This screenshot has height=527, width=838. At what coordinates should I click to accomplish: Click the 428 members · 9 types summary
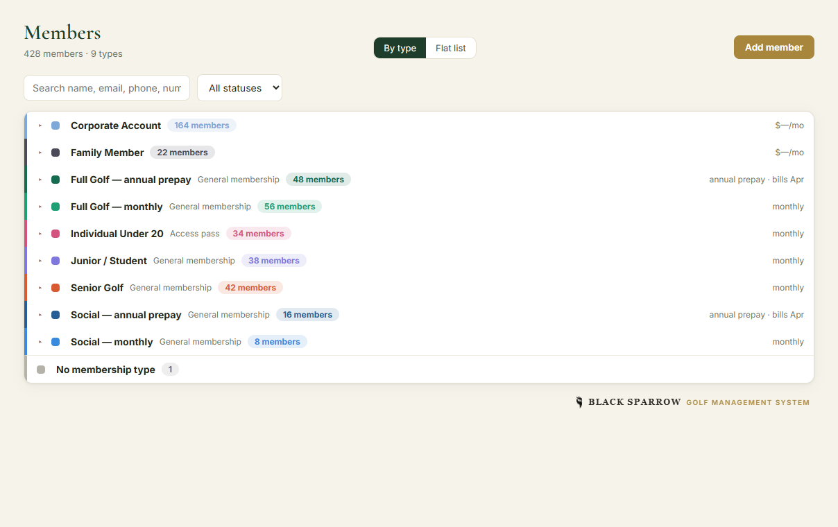(x=73, y=53)
